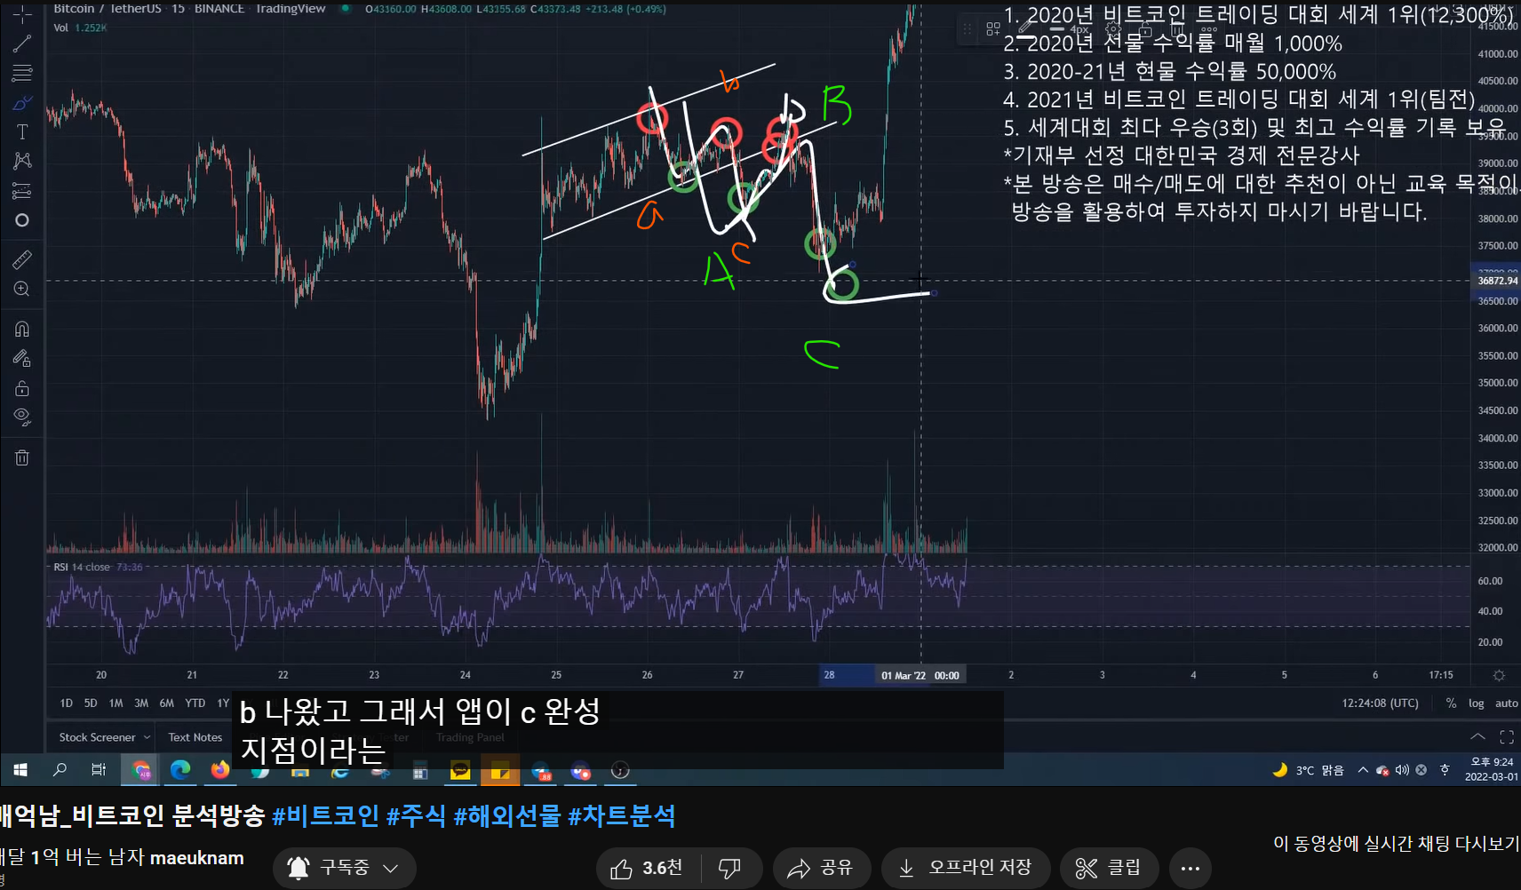The height and width of the screenshot is (890, 1521).
Task: Click the 36872.94 price label on axis
Action: point(1497,281)
